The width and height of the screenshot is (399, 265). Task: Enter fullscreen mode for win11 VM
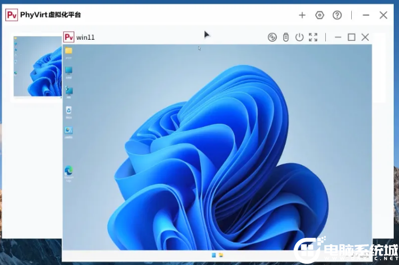[x=313, y=37]
